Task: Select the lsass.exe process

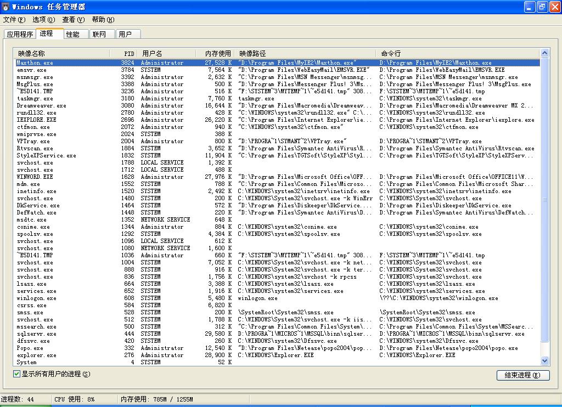Action: (278, 284)
